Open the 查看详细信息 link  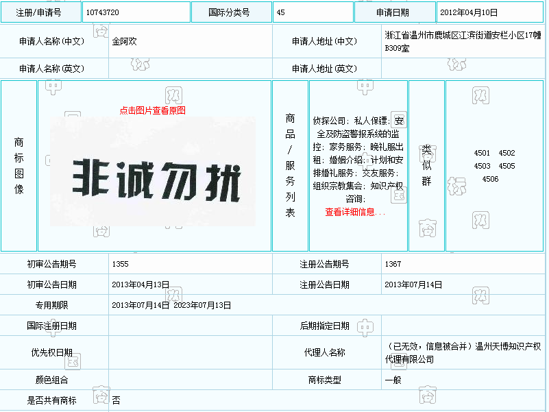pos(355,213)
